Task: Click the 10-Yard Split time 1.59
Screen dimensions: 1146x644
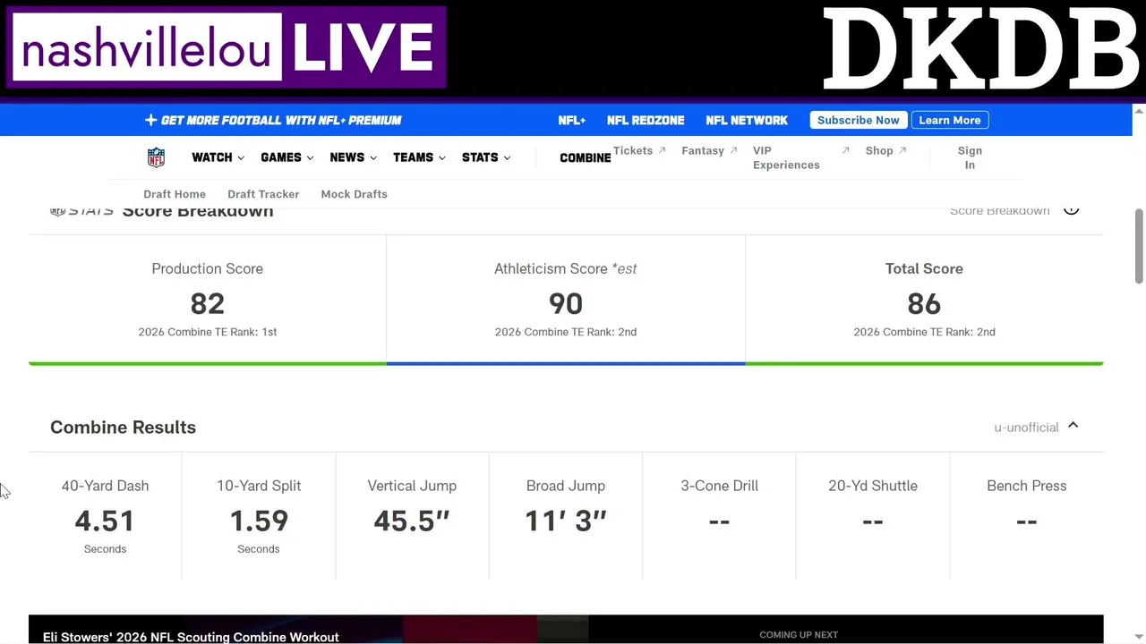Action: click(259, 521)
